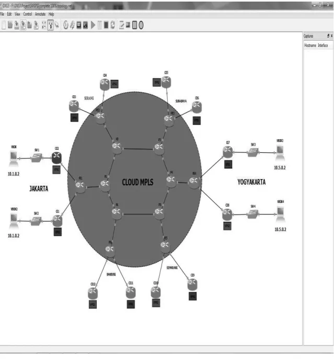This screenshot has height=359, width=334.
Task: Select the Draw ellipse tool
Action: [x=141, y=25]
